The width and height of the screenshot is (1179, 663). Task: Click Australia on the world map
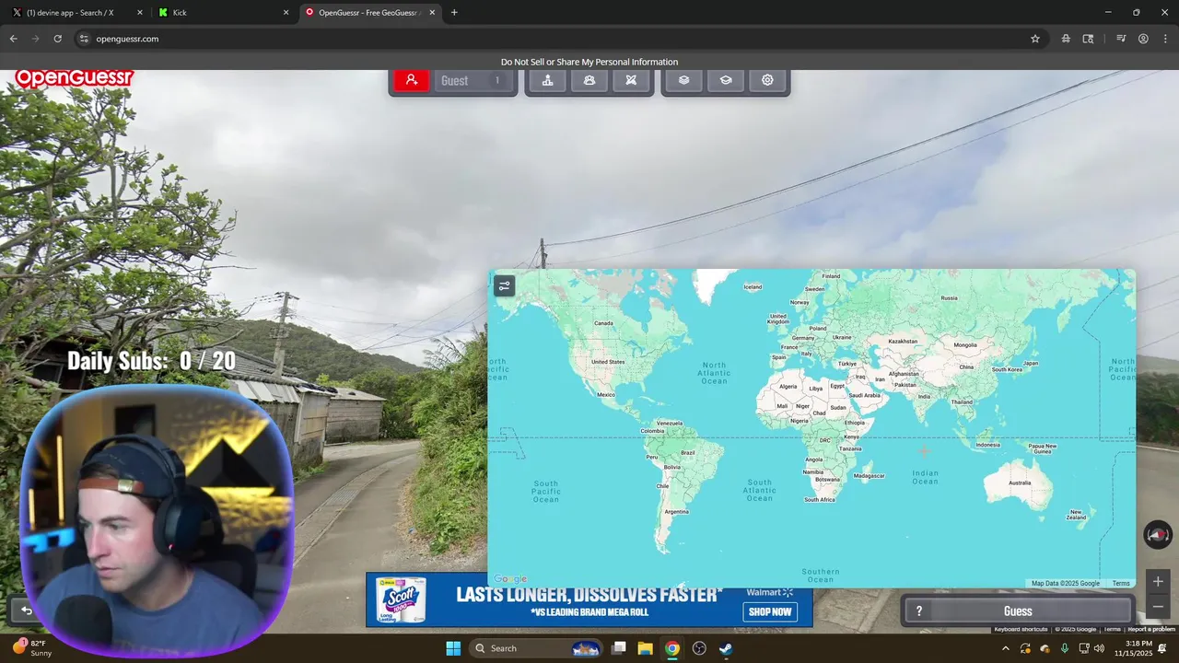pos(1019,483)
